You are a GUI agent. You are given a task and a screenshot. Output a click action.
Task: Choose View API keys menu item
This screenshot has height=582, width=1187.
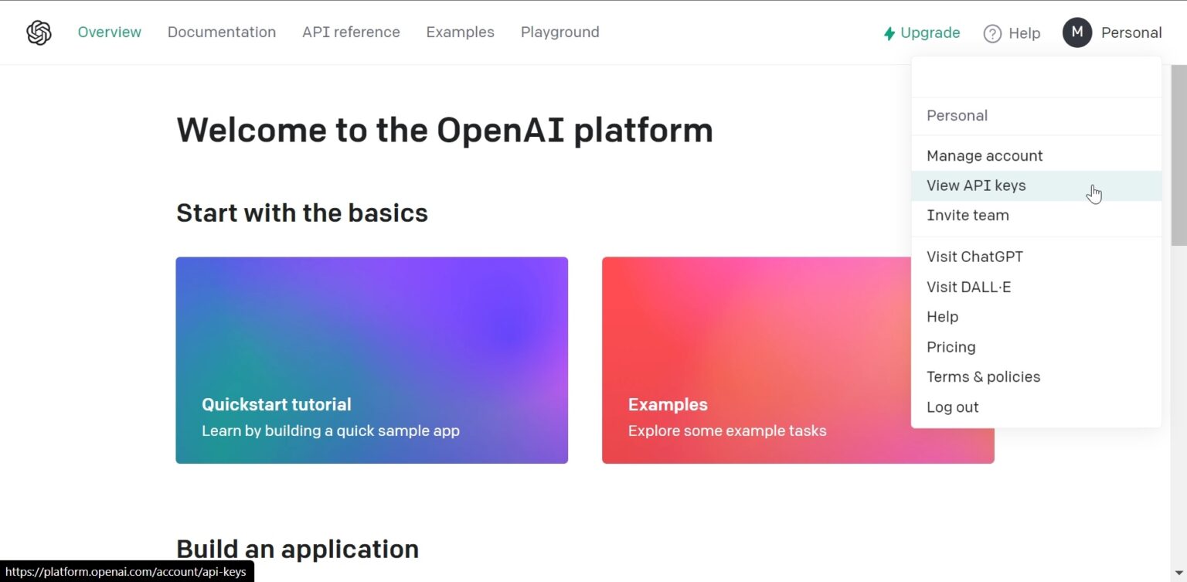tap(976, 185)
